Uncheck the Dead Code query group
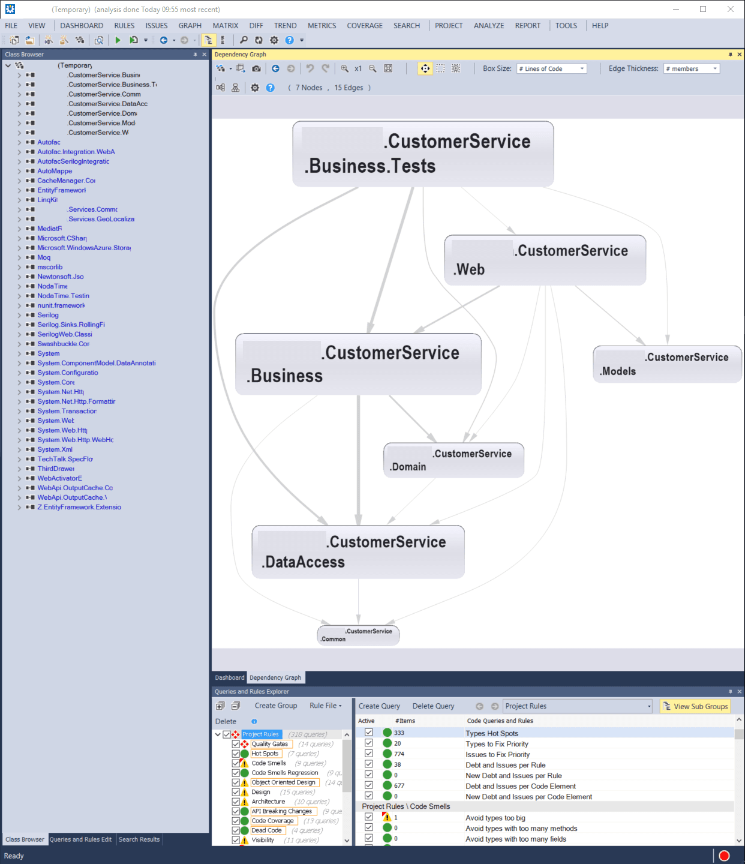Screen dimensions: 745x864 235,830
